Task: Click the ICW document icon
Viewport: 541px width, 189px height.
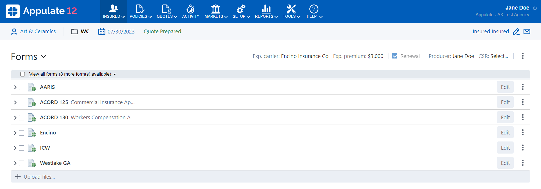Action: 32,148
